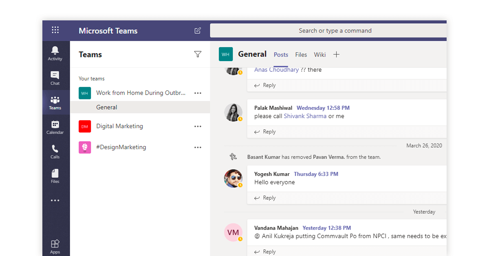Click the Yesterday 12:38 PM timestamp

point(327,228)
